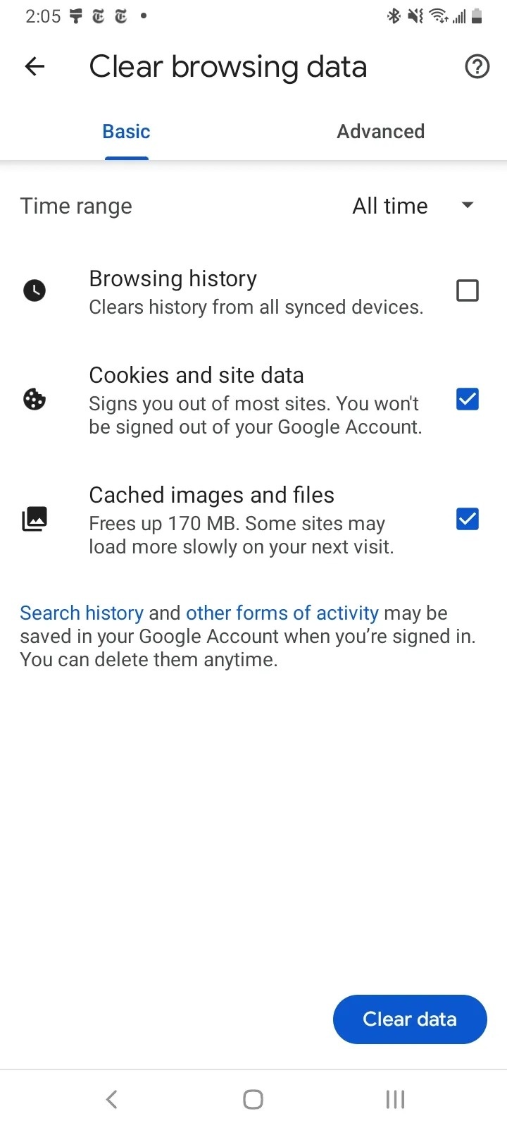This screenshot has width=507, height=1128.
Task: Enable the Browsing history checkbox
Action: point(467,290)
